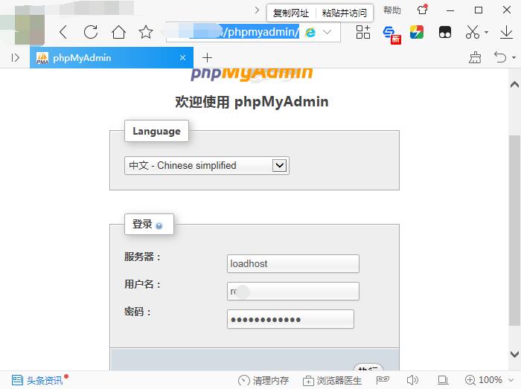Open 头条资讯 news in status bar
This screenshot has height=389, width=521.
(x=37, y=380)
